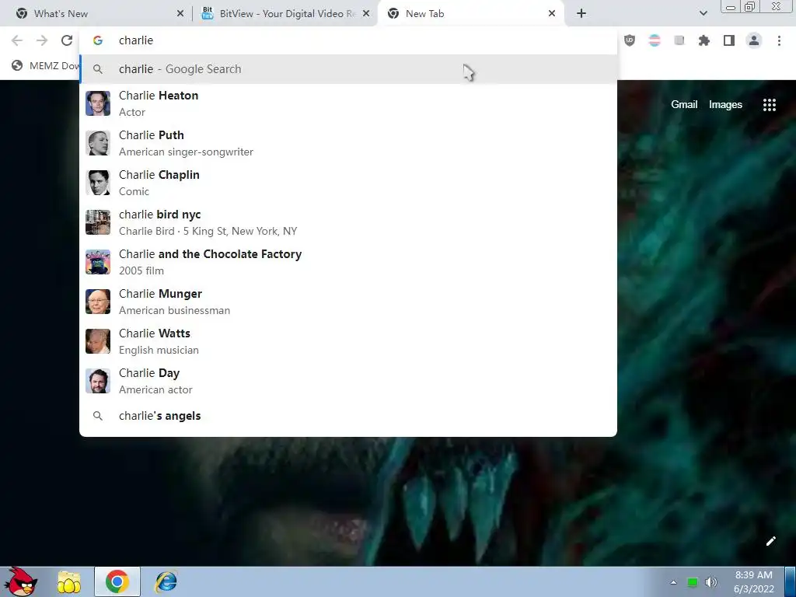Click the address bar containing charlie
The width and height of the screenshot is (796, 597).
[348, 40]
